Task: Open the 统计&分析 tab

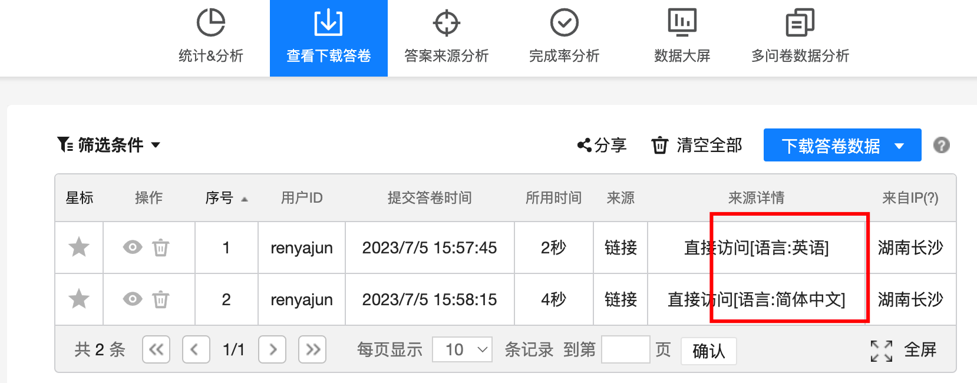Action: pos(211,38)
